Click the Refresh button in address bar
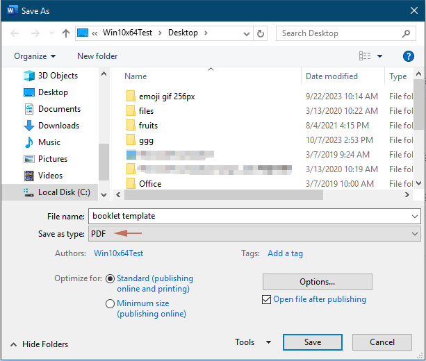426x361 pixels. coord(261,33)
